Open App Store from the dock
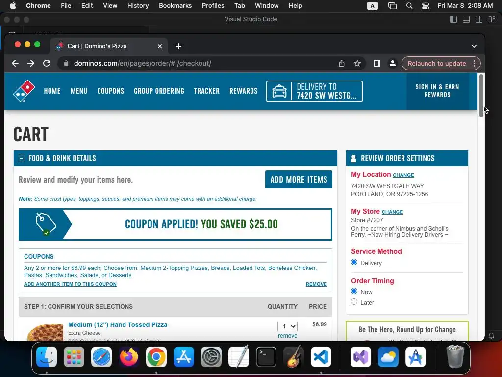 click(184, 356)
